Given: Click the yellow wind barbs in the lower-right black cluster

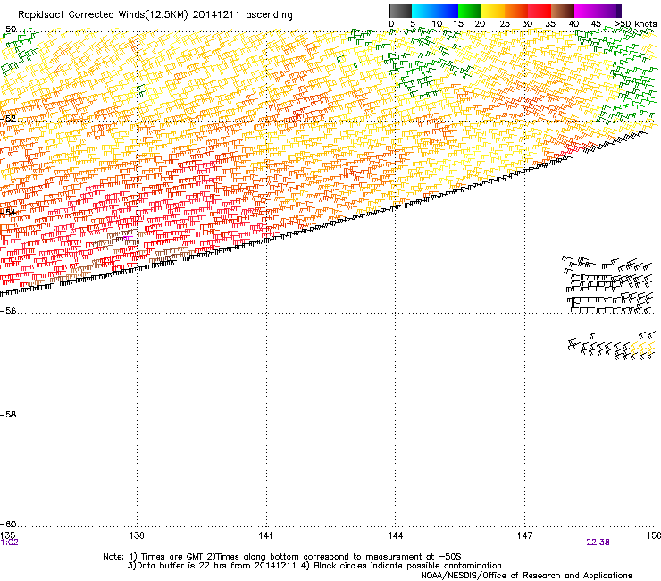Looking at the screenshot, I should [x=643, y=349].
